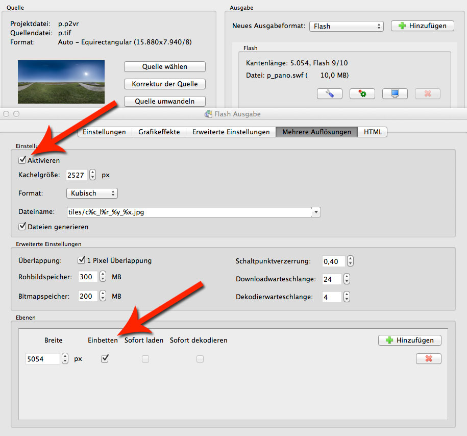Open the Format Kubisch dropdown
This screenshot has height=436, width=467.
pos(92,193)
